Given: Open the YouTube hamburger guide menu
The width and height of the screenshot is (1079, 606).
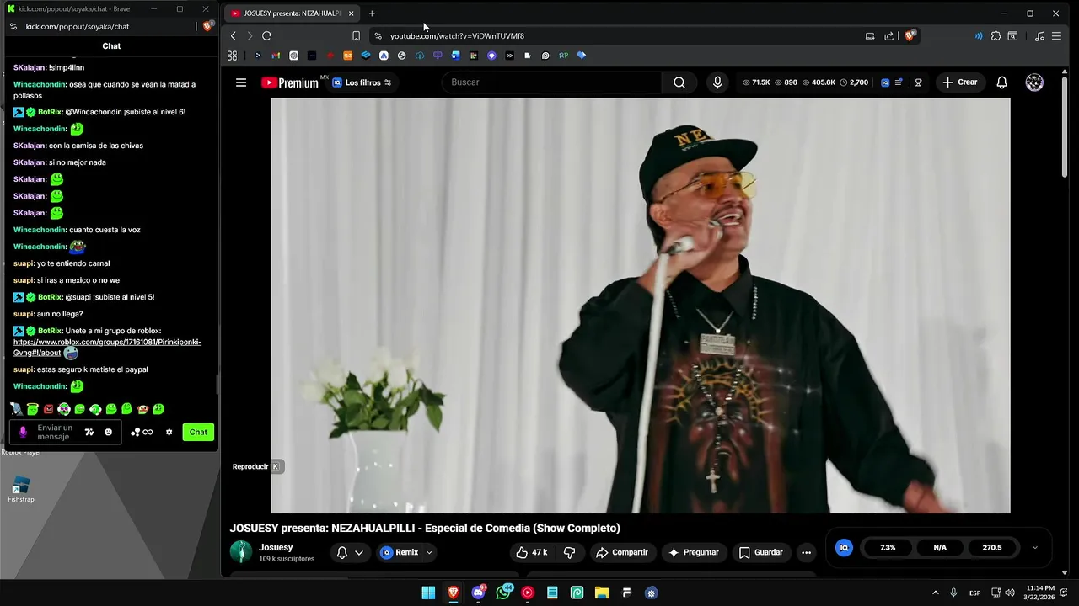Looking at the screenshot, I should pos(241,82).
